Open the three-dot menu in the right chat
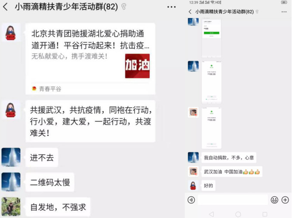 (284, 12)
